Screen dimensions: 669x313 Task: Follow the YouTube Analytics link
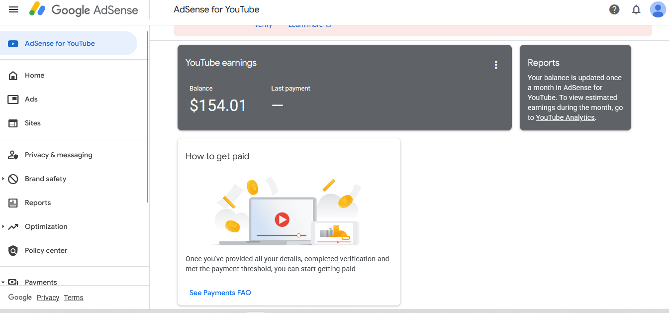click(x=565, y=117)
